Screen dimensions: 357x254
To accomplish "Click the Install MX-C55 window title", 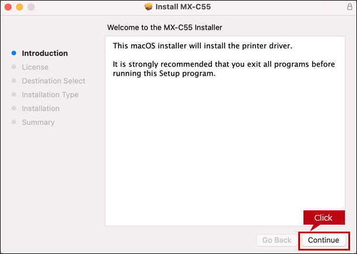I will 183,7.
